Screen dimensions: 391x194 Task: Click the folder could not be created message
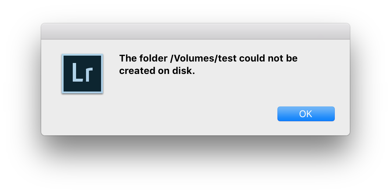208,64
